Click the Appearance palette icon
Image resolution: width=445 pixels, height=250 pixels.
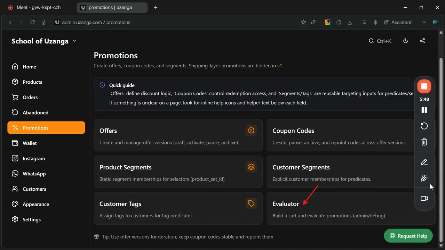[15, 204]
